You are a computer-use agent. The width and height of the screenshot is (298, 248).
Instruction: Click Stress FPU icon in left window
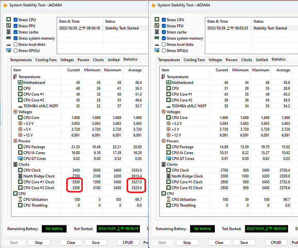tap(9, 26)
